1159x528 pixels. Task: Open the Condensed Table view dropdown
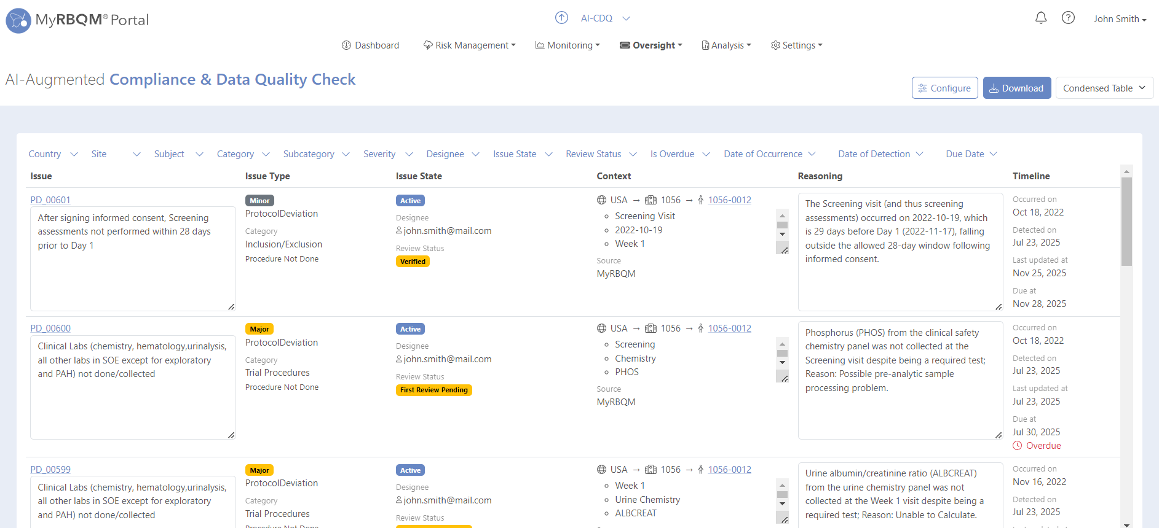(1104, 88)
